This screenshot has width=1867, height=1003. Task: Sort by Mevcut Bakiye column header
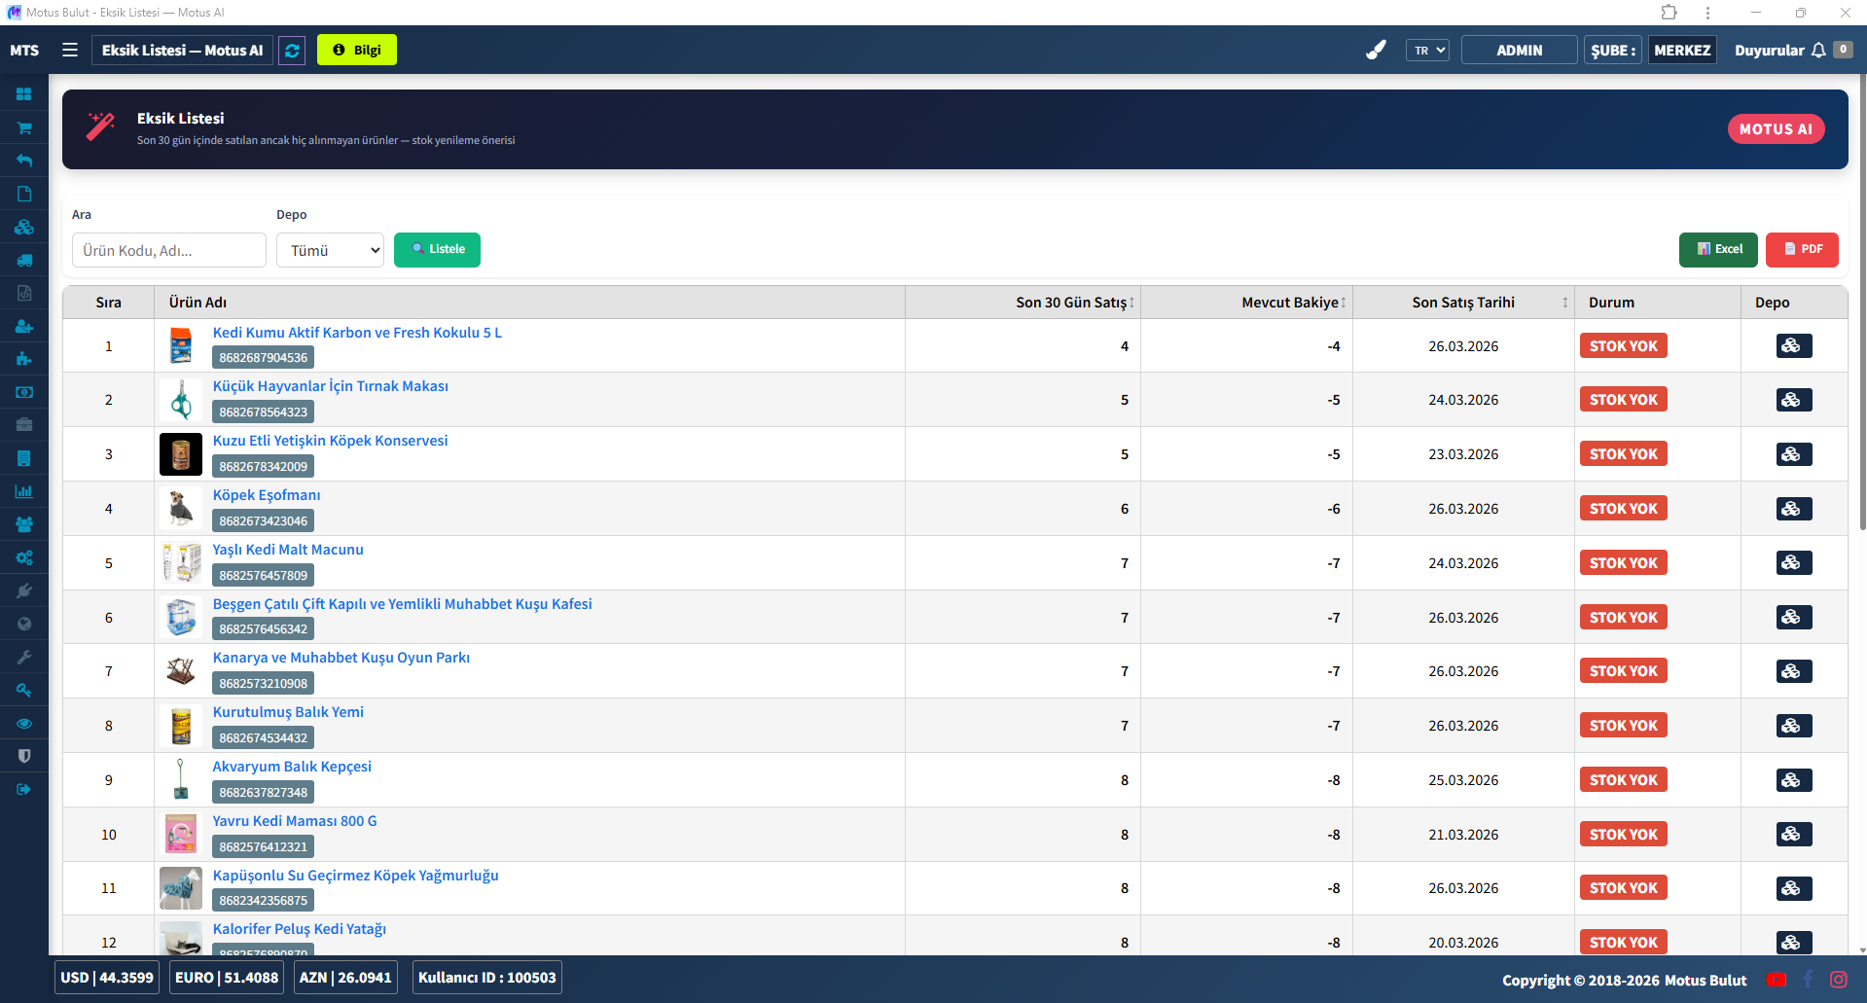[x=1293, y=303]
